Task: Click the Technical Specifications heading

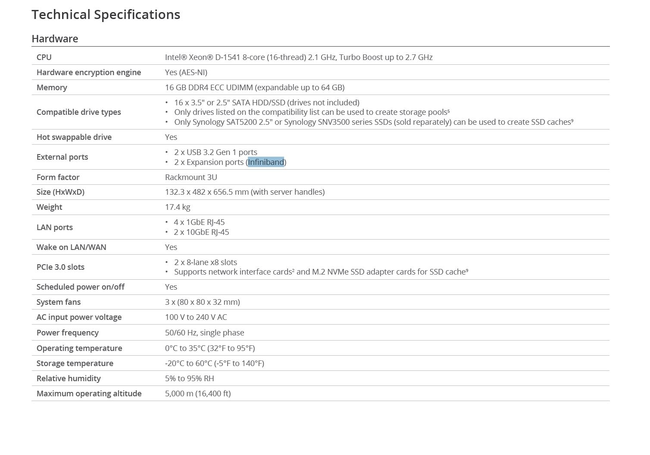Action: pos(106,15)
